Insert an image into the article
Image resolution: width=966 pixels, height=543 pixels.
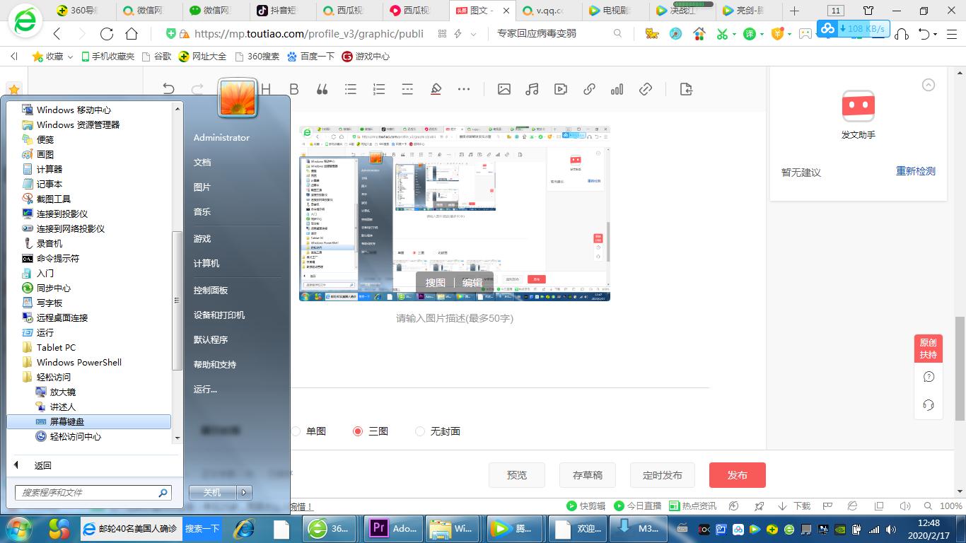504,88
